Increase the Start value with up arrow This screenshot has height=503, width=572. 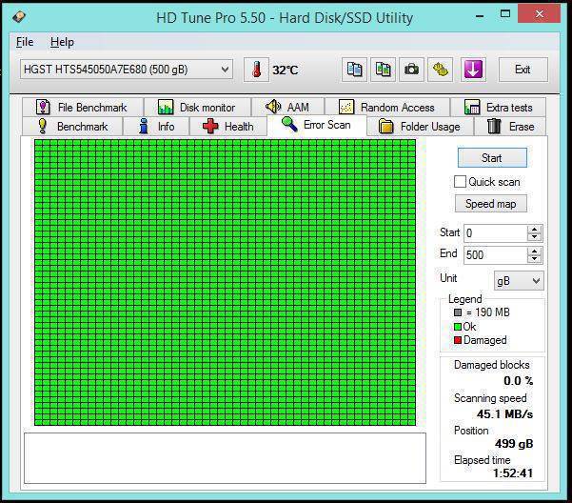pos(535,230)
